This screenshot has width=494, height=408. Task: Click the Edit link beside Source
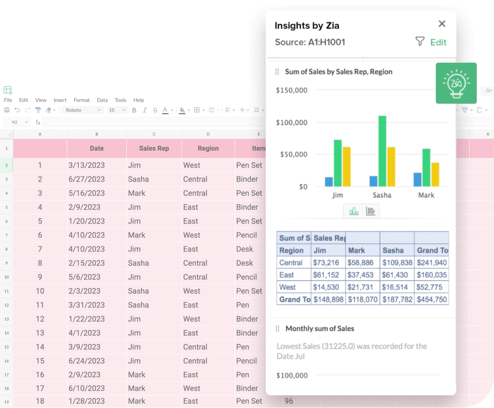coord(438,42)
